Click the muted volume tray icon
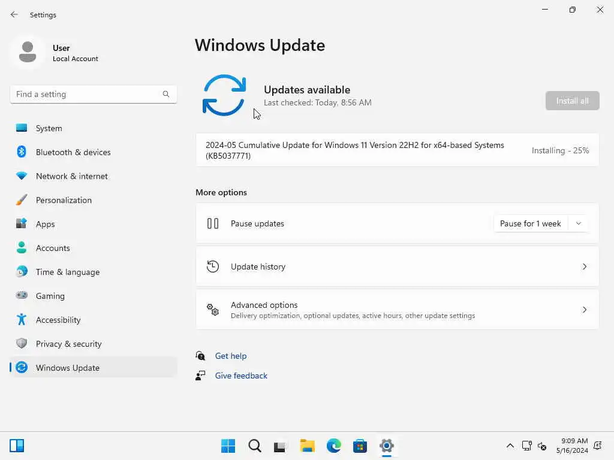The width and height of the screenshot is (614, 460). (x=542, y=446)
